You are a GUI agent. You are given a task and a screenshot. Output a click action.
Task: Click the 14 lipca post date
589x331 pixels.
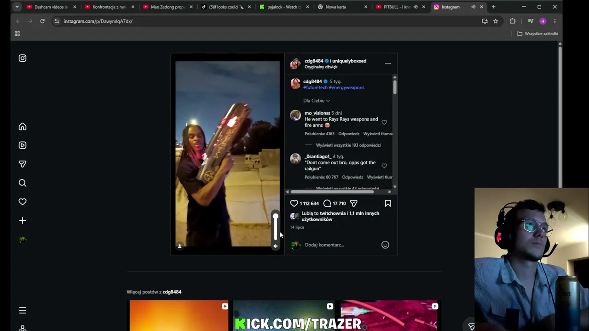tap(297, 227)
